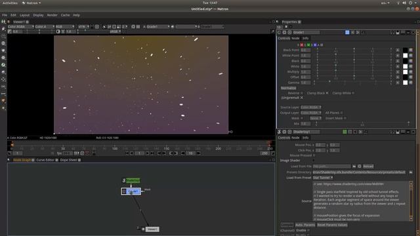
Task: Toggle the alpha channel checkbox in Grade1
Action: [322, 45]
